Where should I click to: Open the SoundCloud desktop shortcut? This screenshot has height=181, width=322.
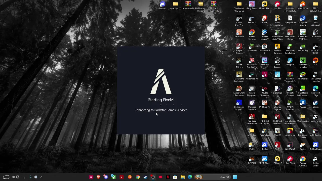point(303,6)
